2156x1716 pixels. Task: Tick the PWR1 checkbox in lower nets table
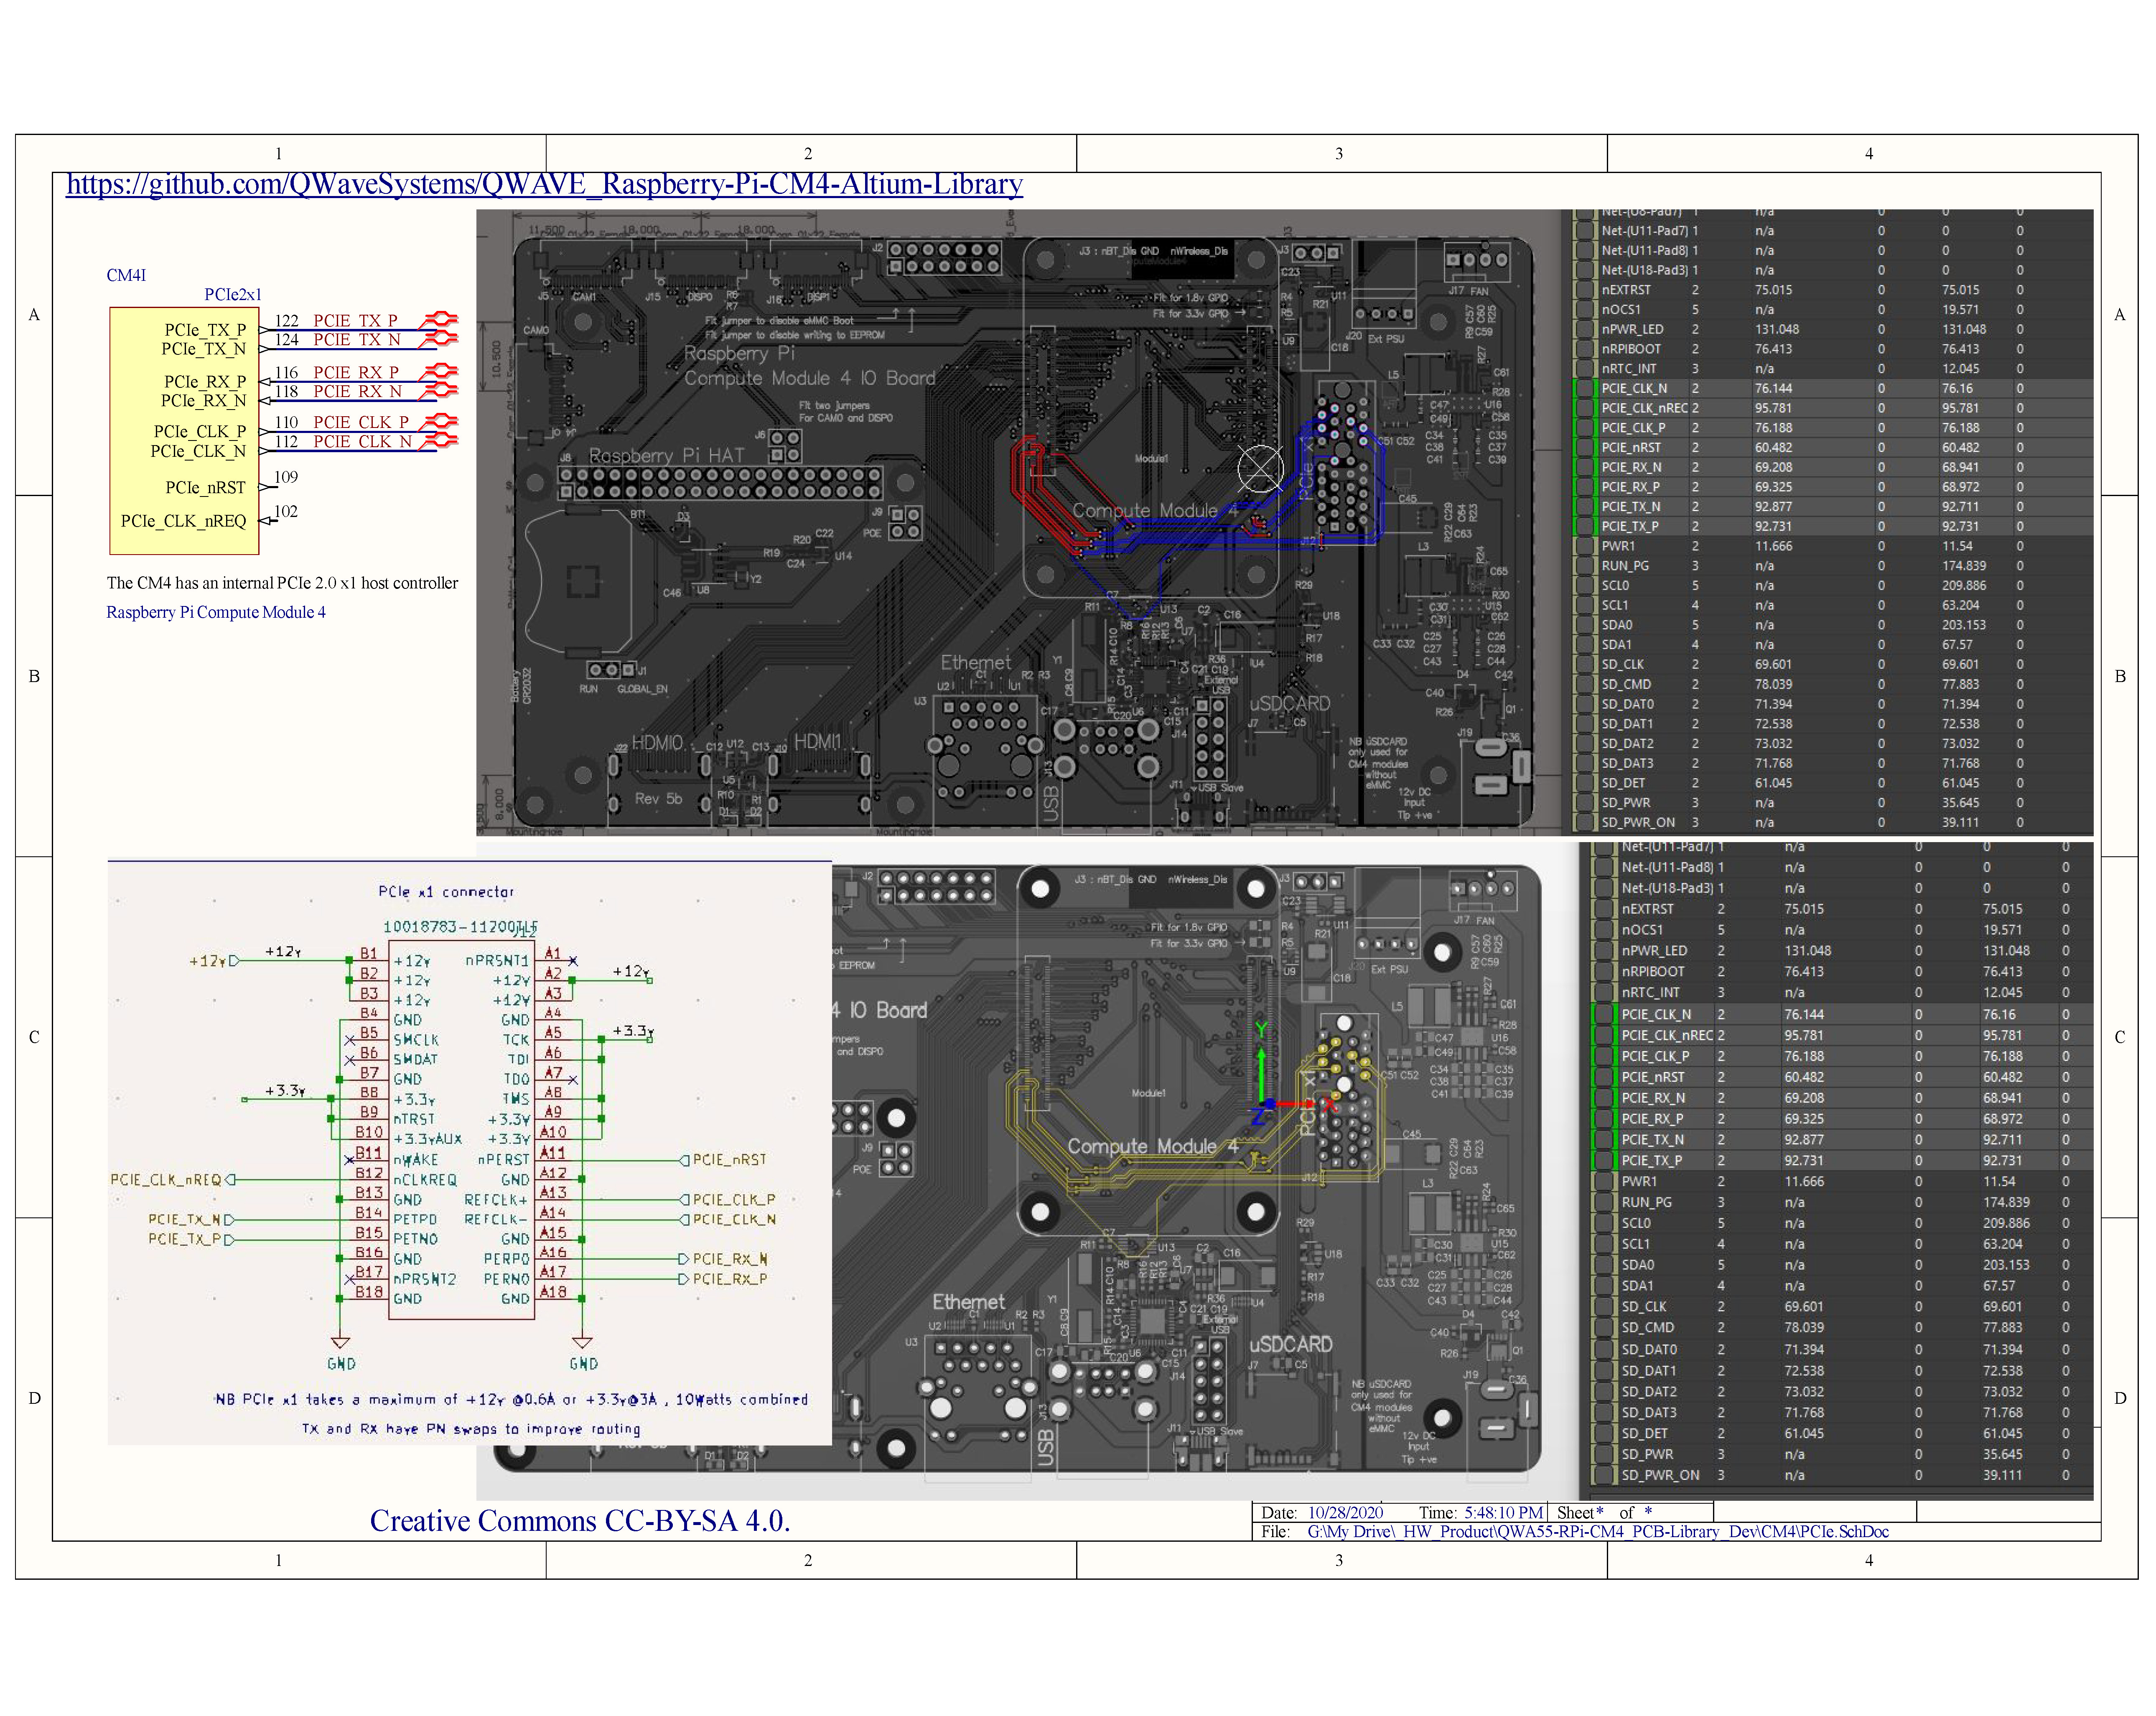(1604, 1182)
